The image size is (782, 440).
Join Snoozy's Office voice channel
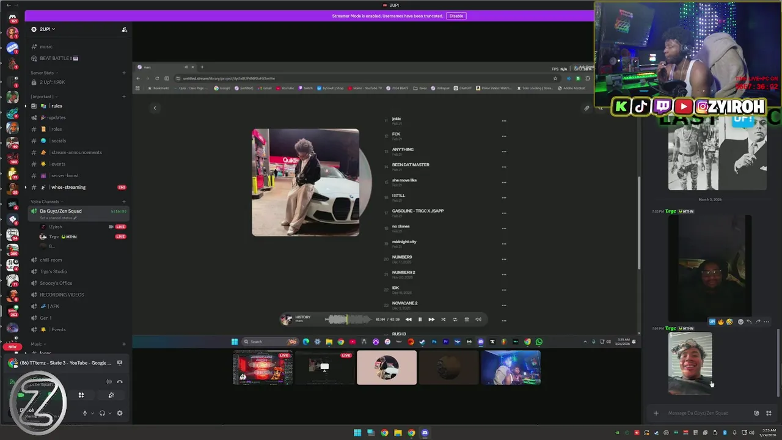tap(78, 283)
